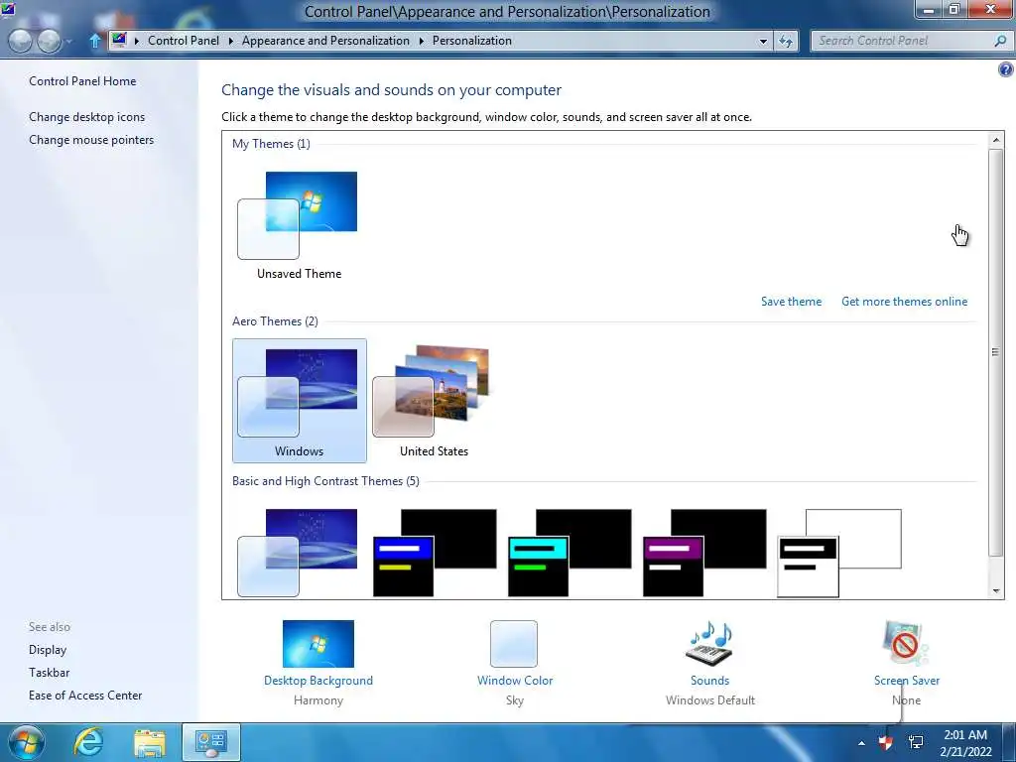Viewport: 1016px width, 762px height.
Task: Select the United States Aero theme
Action: pyautogui.click(x=434, y=401)
